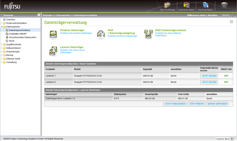Viewport: 237px width, 141px height.
Task: Expand the Zugriffskontrolle folder arrow
Action: pos(1,44)
